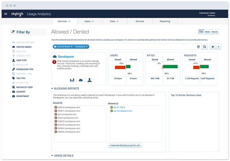The width and height of the screenshot is (230, 161).
Task: Open the 69.31.136.5 allowed link
Action: click(119, 107)
